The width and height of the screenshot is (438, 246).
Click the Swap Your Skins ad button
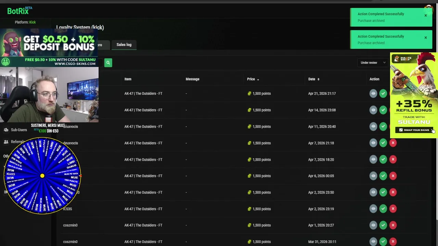point(414,130)
